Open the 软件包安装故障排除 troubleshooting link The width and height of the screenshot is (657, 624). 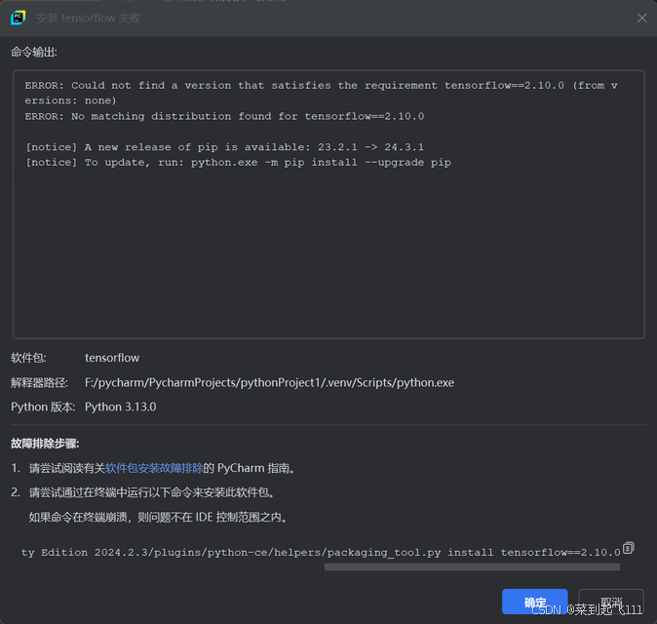[x=154, y=468]
